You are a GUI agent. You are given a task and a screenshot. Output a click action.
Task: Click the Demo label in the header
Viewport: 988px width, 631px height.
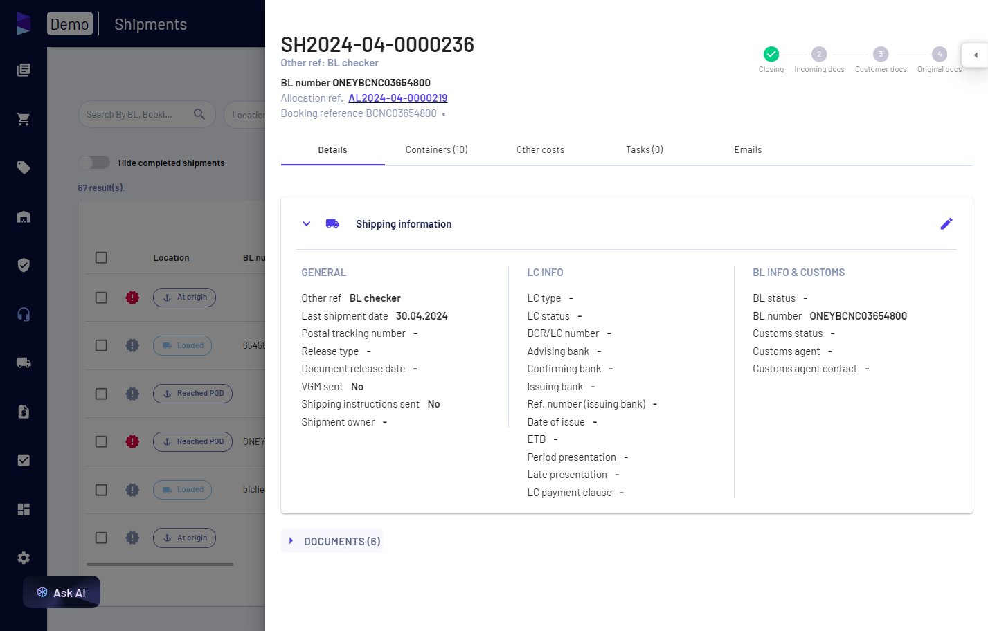[70, 24]
